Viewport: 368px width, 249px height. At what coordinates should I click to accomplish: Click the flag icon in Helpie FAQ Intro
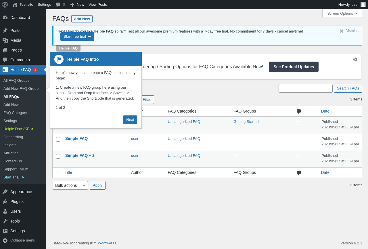click(x=59, y=59)
